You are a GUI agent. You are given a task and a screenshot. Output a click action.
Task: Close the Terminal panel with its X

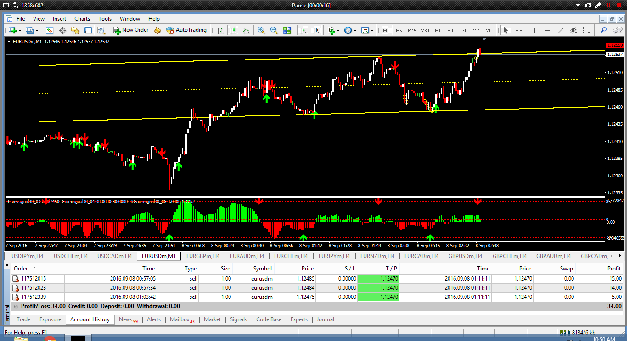point(8,266)
